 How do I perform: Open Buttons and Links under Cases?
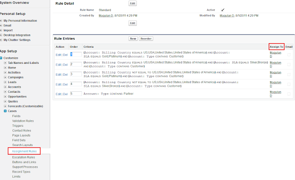click(24, 162)
